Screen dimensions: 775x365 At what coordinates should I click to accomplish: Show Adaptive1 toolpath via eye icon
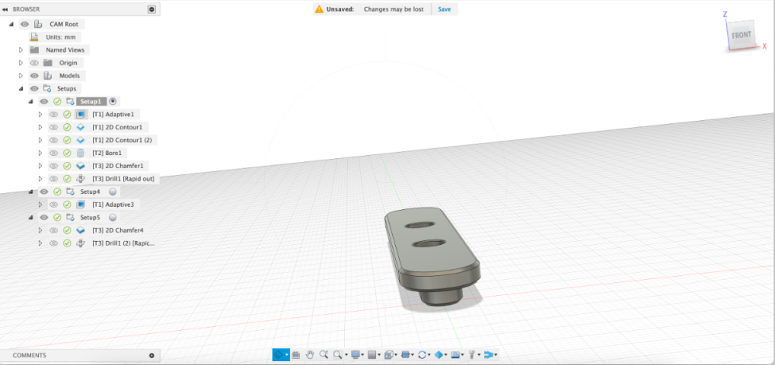[x=53, y=115]
